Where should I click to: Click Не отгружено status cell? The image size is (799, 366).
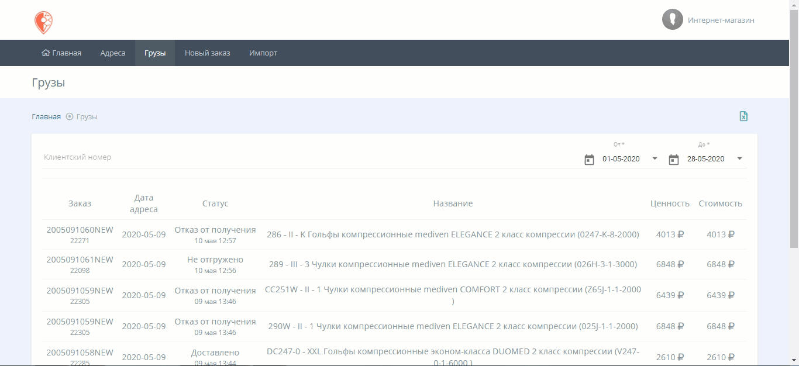coord(215,264)
